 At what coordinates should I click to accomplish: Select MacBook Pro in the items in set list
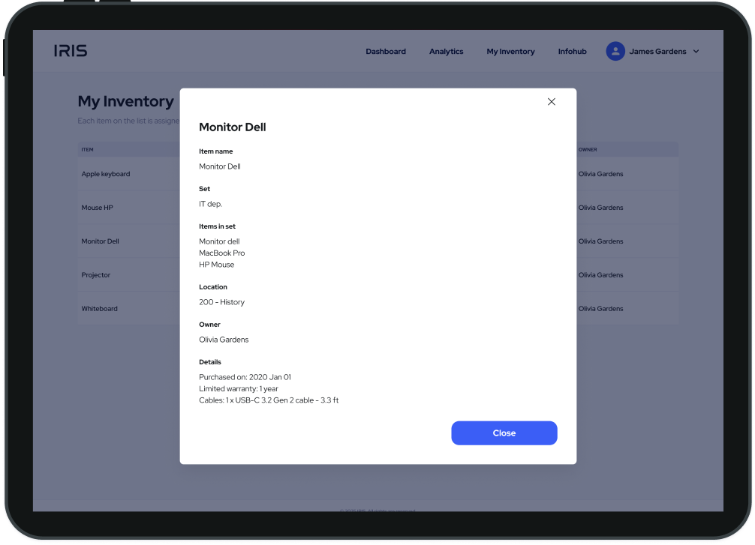tap(224, 253)
